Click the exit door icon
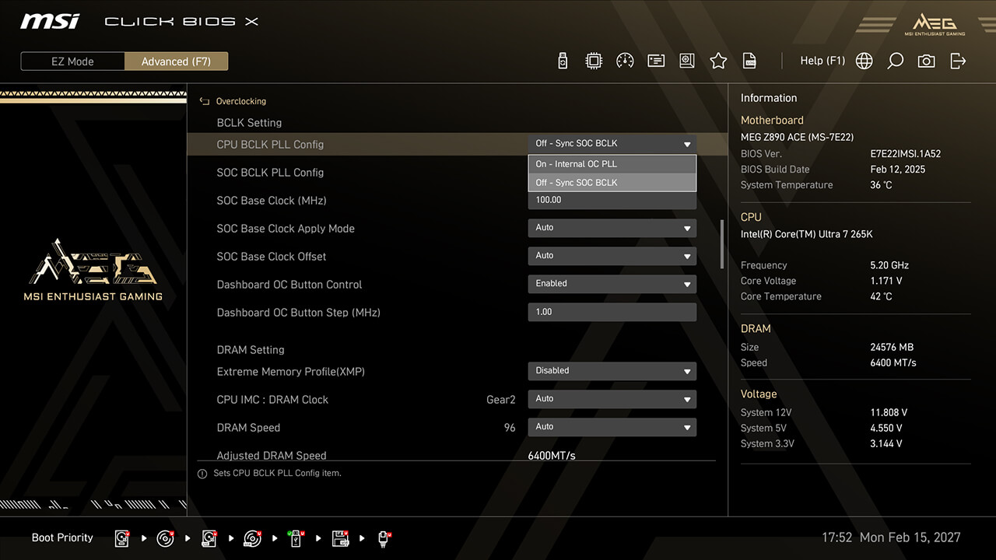Image resolution: width=996 pixels, height=560 pixels. (958, 61)
